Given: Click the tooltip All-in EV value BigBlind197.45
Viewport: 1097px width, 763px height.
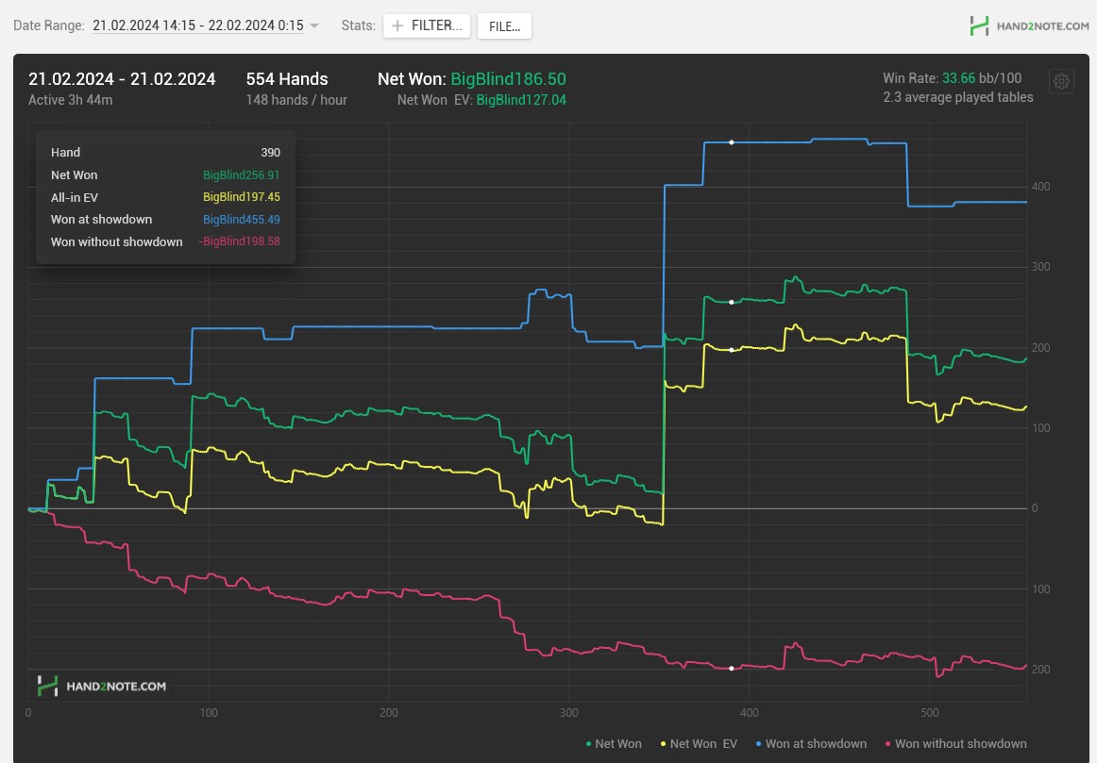Looking at the screenshot, I should pos(242,198).
